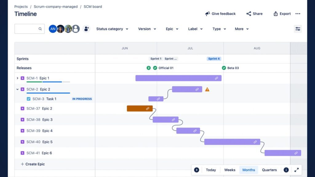315x177 pixels.
Task: Switch timeline view to Quarters
Action: click(x=269, y=170)
